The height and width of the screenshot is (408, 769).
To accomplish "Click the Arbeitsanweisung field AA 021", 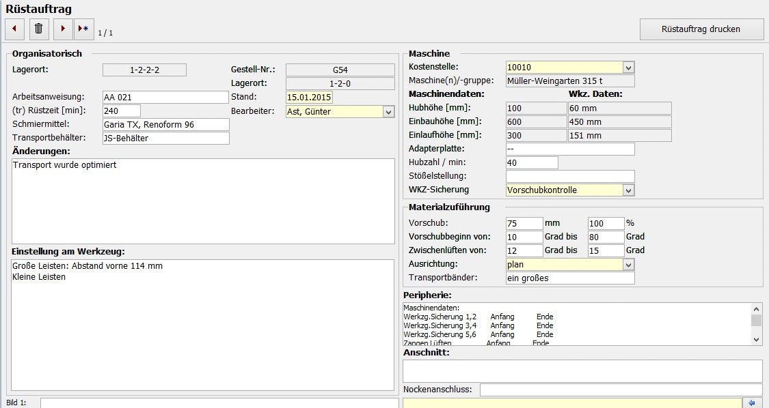I will (x=165, y=98).
